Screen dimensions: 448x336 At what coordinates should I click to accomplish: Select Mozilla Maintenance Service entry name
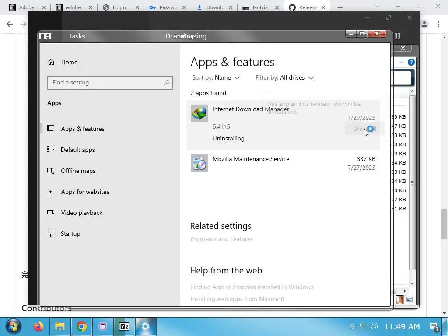251,159
